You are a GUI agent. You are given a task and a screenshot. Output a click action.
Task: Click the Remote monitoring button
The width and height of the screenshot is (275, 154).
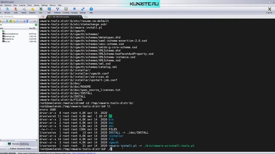pyautogui.click(x=18, y=144)
